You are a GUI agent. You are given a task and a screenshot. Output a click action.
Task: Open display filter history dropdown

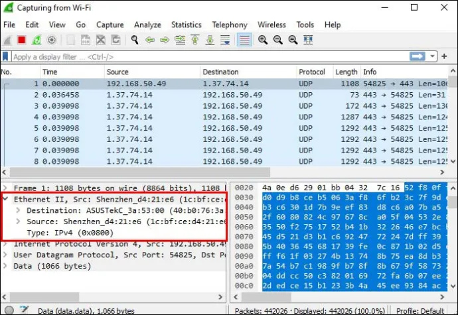(x=432, y=56)
